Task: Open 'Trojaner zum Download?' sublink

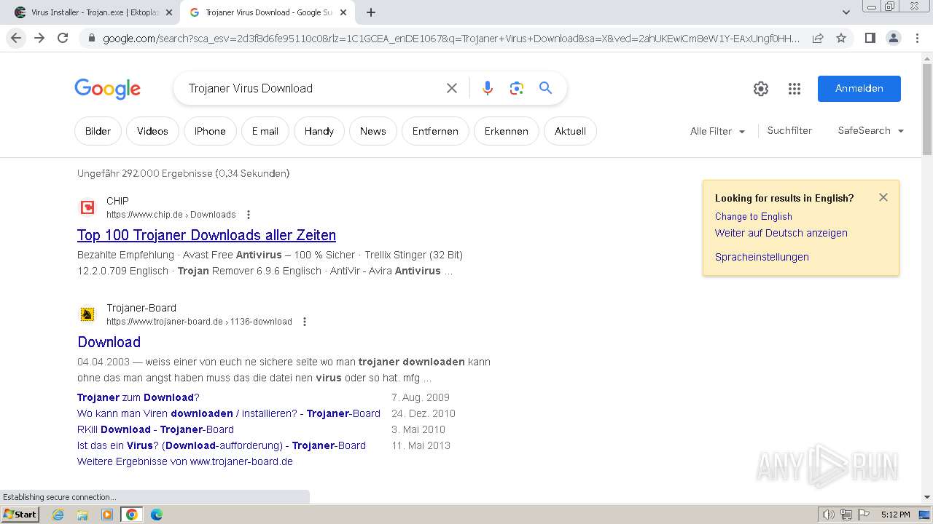Action: [x=138, y=397]
